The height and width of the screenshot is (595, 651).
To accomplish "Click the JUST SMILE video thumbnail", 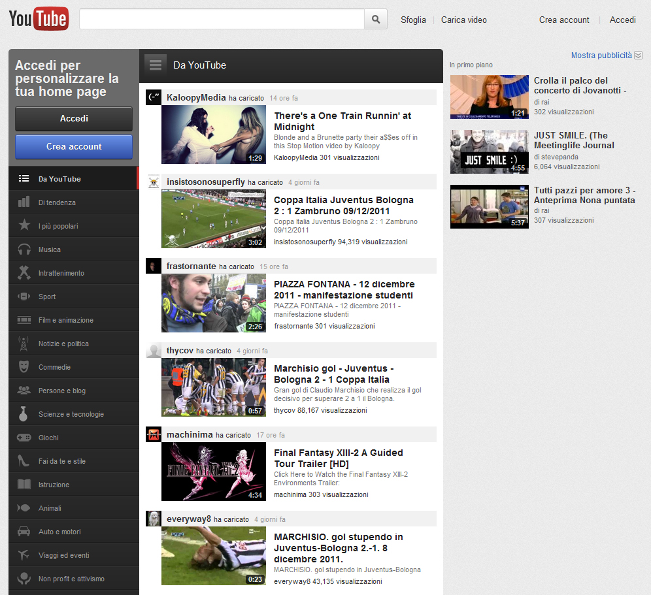I will [x=489, y=152].
